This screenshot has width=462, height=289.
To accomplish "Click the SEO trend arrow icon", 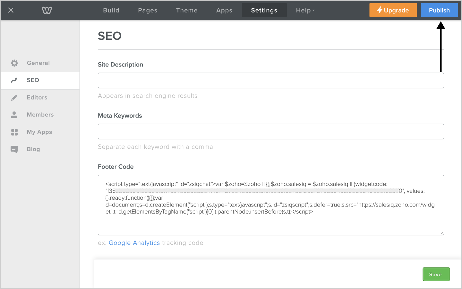I will pos(14,80).
